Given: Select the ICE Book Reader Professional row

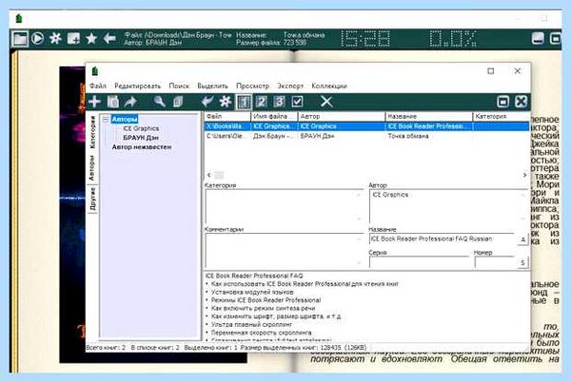Looking at the screenshot, I should click(x=366, y=126).
